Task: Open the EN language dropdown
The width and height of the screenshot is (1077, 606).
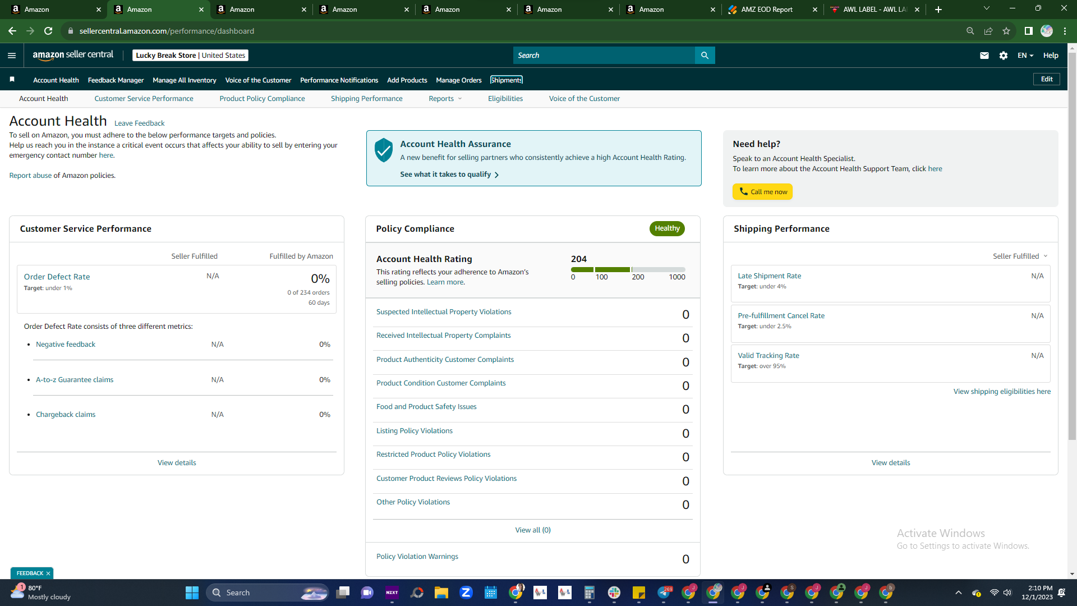Action: (1025, 55)
